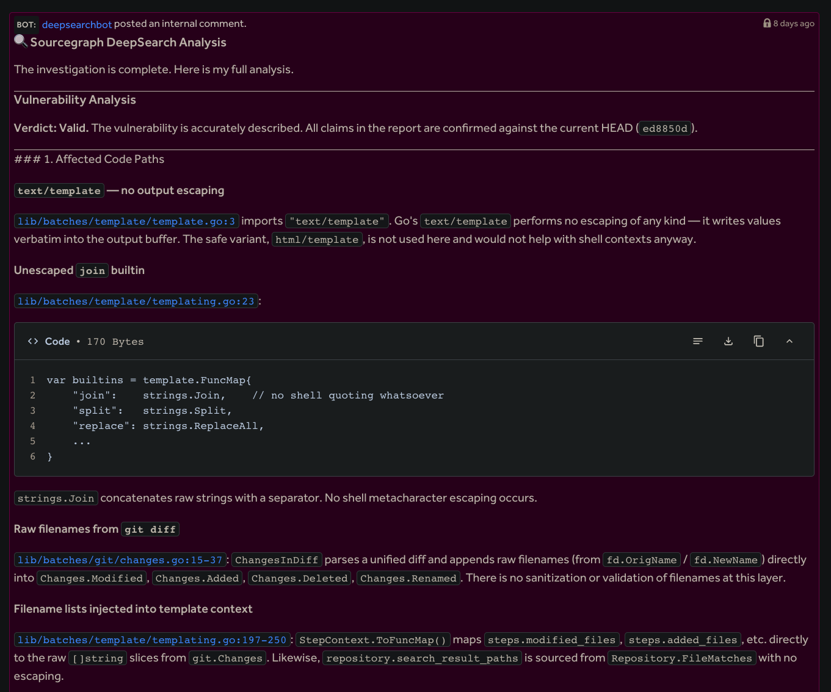The width and height of the screenshot is (831, 692).
Task: Click code line 'var builtins = template.FuncMap{'
Action: (x=149, y=380)
